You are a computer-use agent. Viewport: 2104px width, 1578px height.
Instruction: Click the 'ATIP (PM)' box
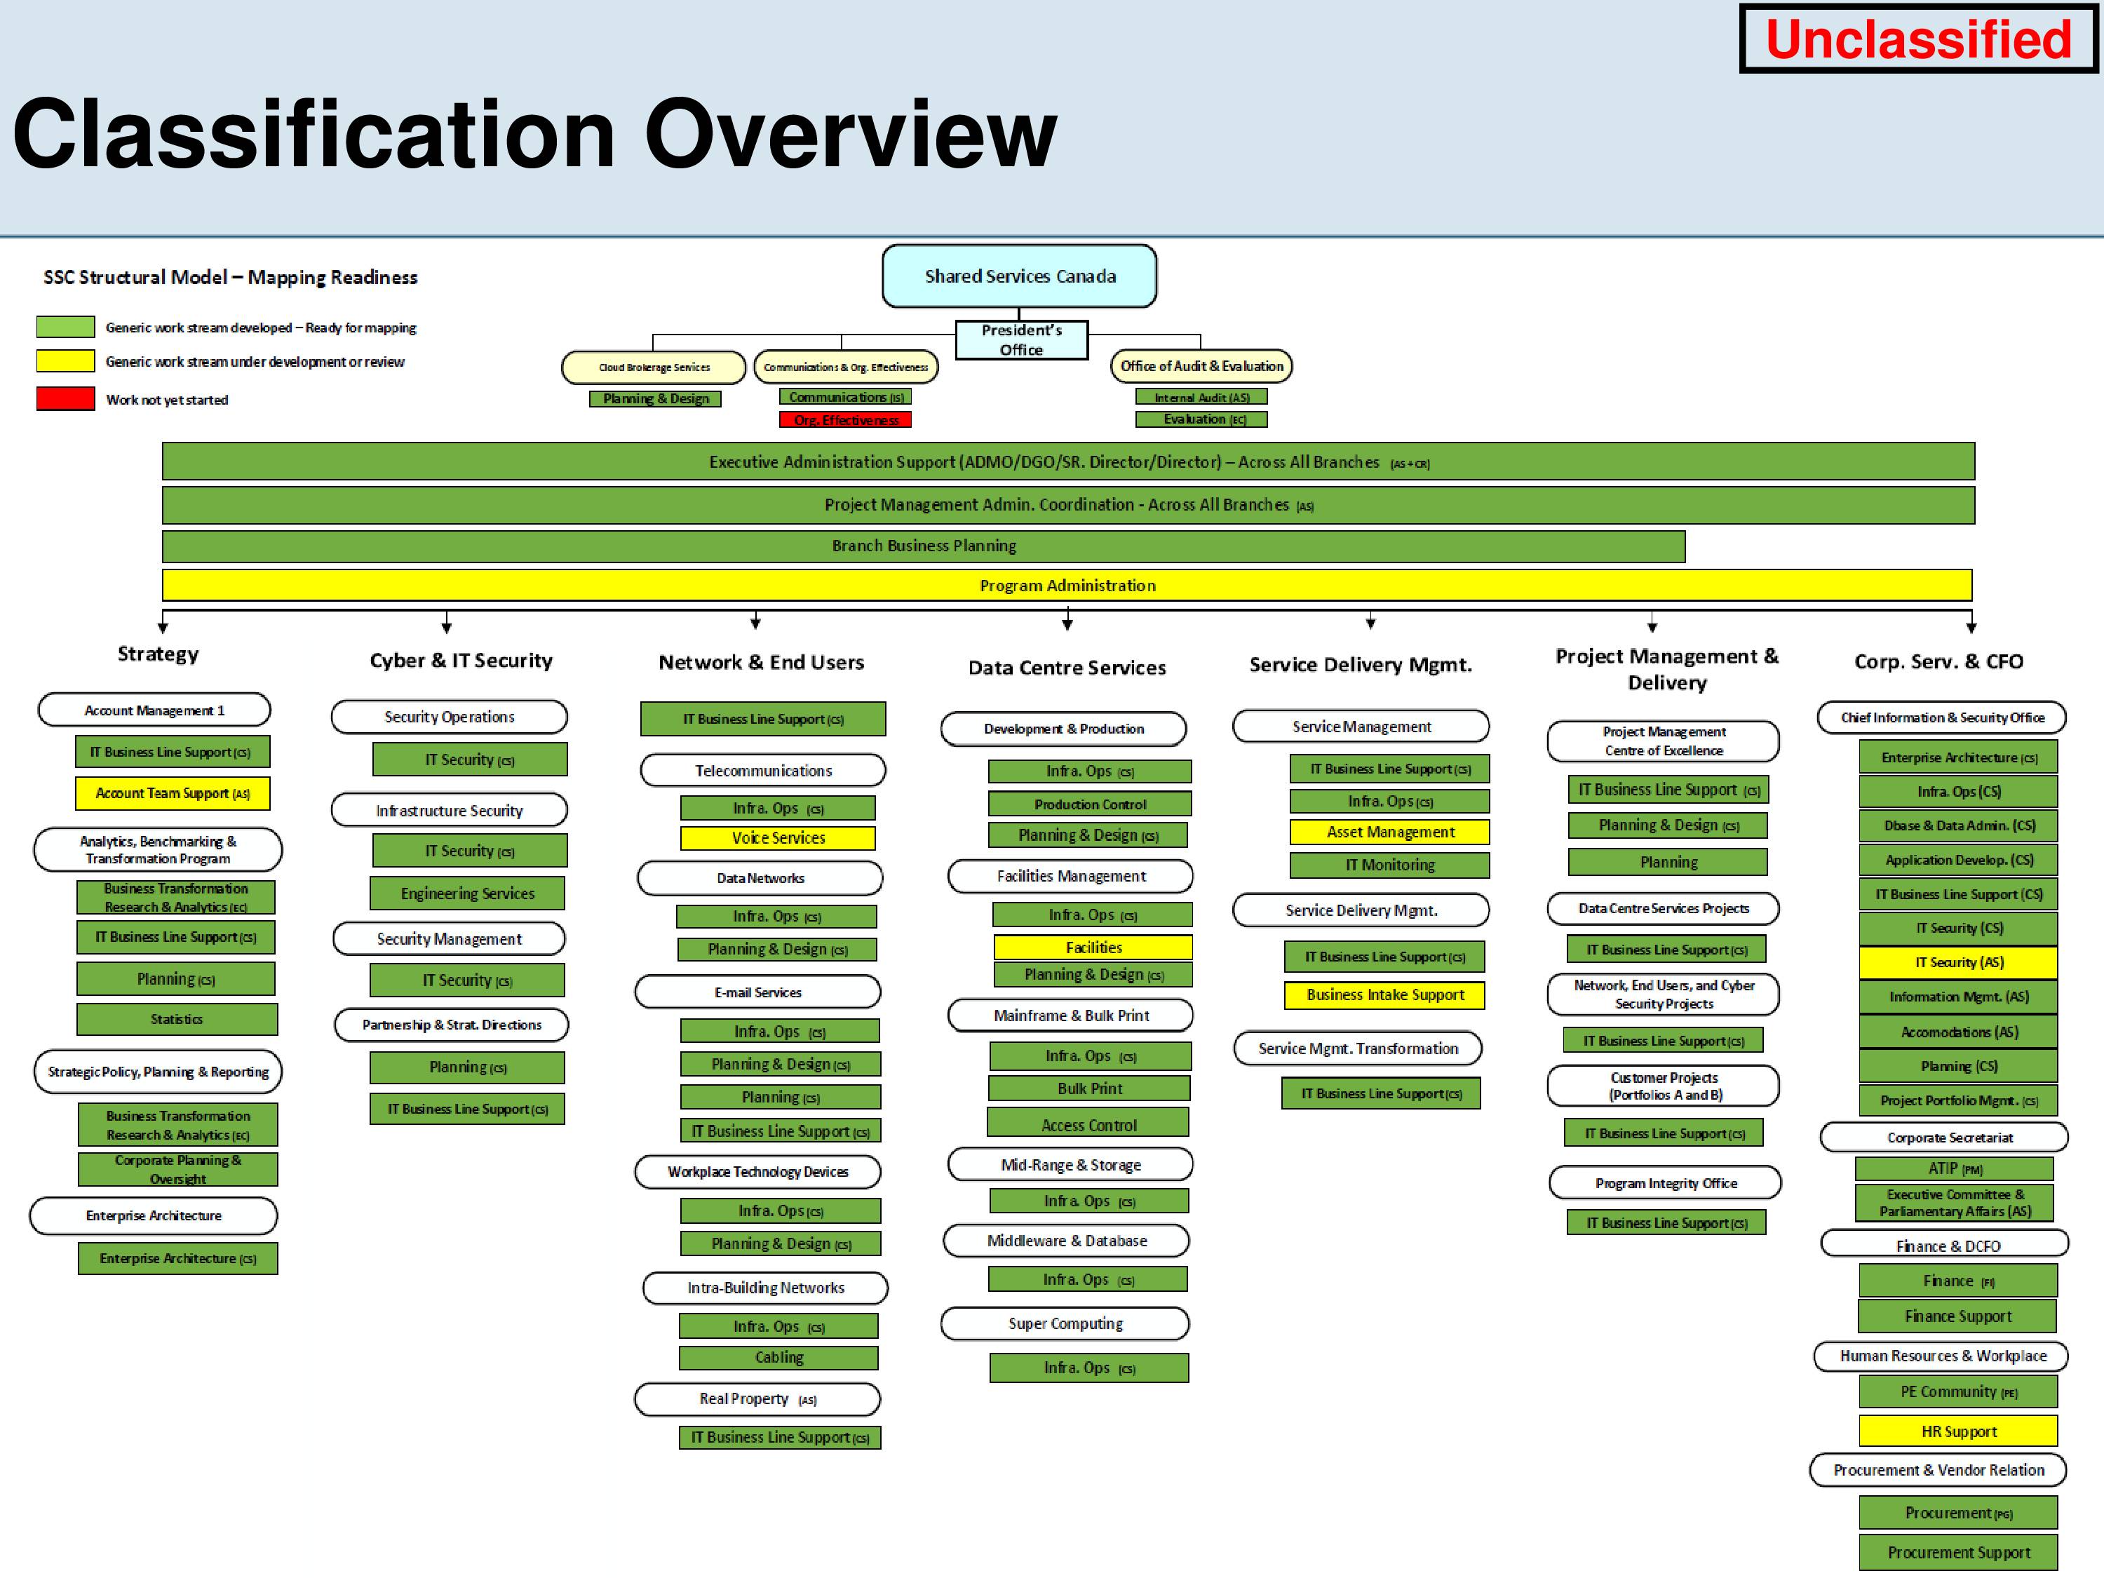[1955, 1168]
